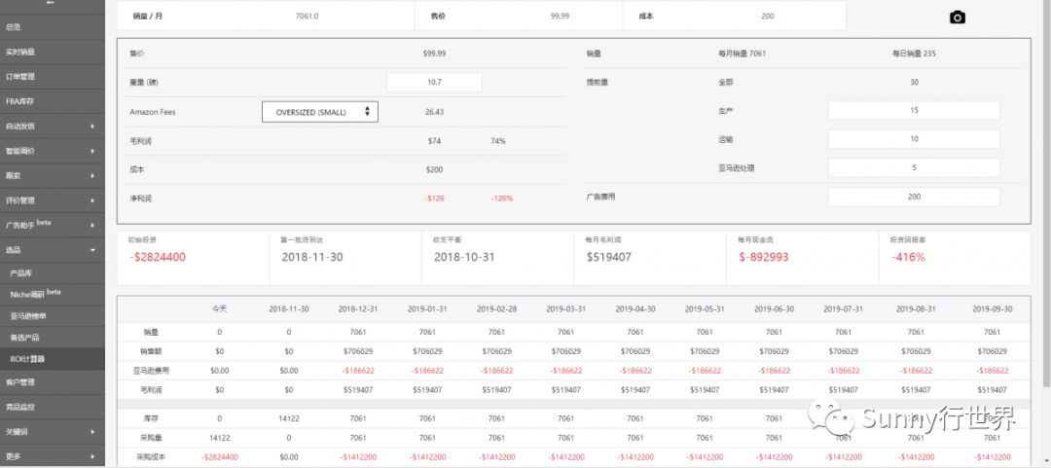
Task: Expand the 广告助手 beta menu
Action: tap(92, 225)
